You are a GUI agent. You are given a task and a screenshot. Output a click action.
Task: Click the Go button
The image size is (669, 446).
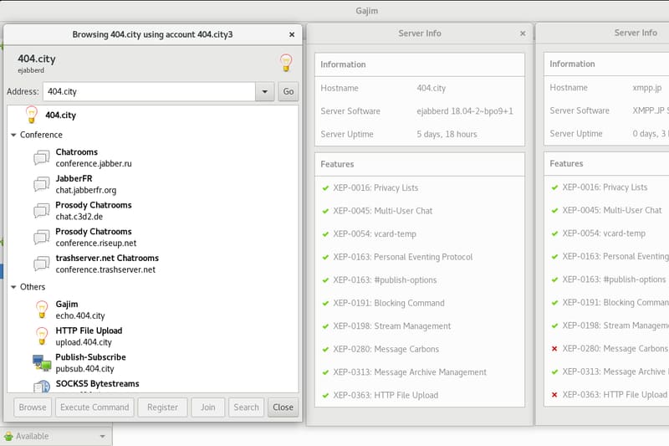coord(289,91)
